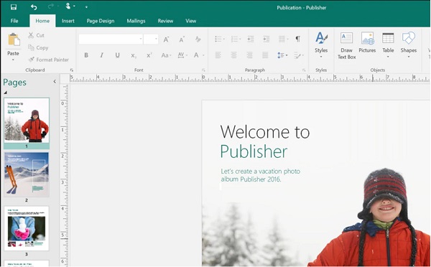This screenshot has height=267, width=431.
Task: Open the Insert tab
Action: (68, 21)
